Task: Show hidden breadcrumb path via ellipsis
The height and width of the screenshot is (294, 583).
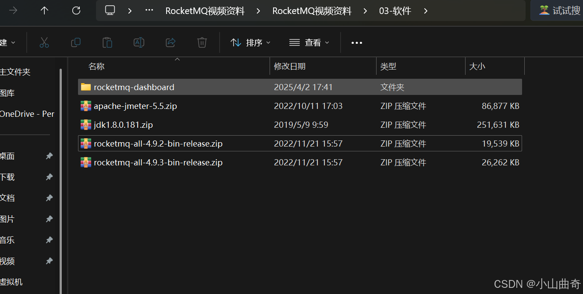Action: coord(149,11)
